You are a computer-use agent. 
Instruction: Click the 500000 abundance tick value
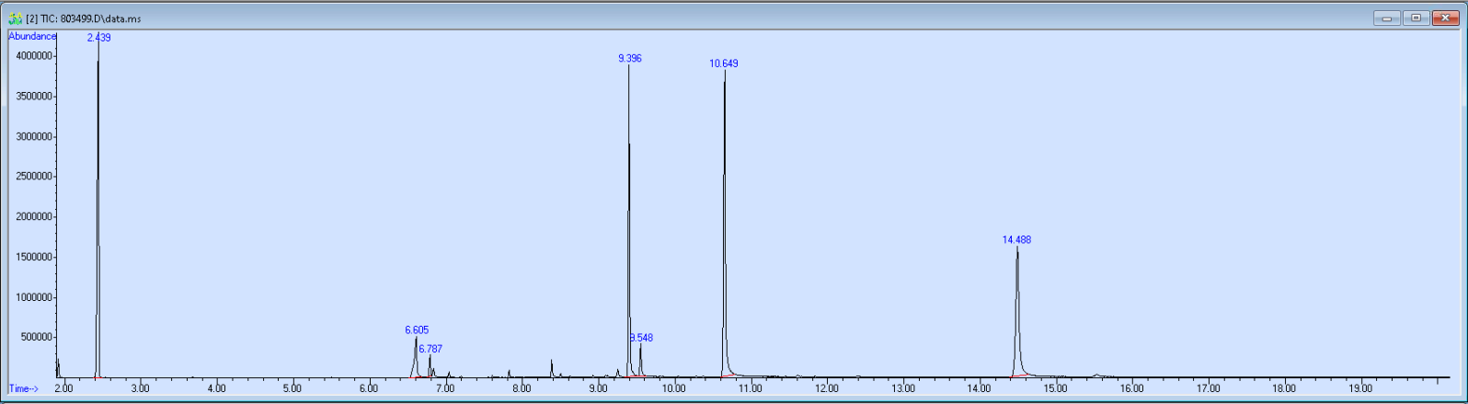pyautogui.click(x=37, y=338)
